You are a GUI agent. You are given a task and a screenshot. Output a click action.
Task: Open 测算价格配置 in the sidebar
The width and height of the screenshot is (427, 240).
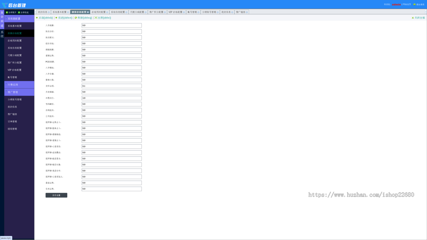click(x=19, y=33)
